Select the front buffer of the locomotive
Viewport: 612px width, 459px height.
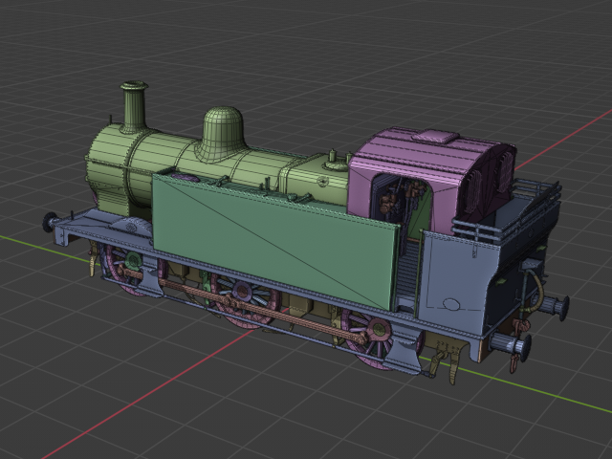click(50, 222)
